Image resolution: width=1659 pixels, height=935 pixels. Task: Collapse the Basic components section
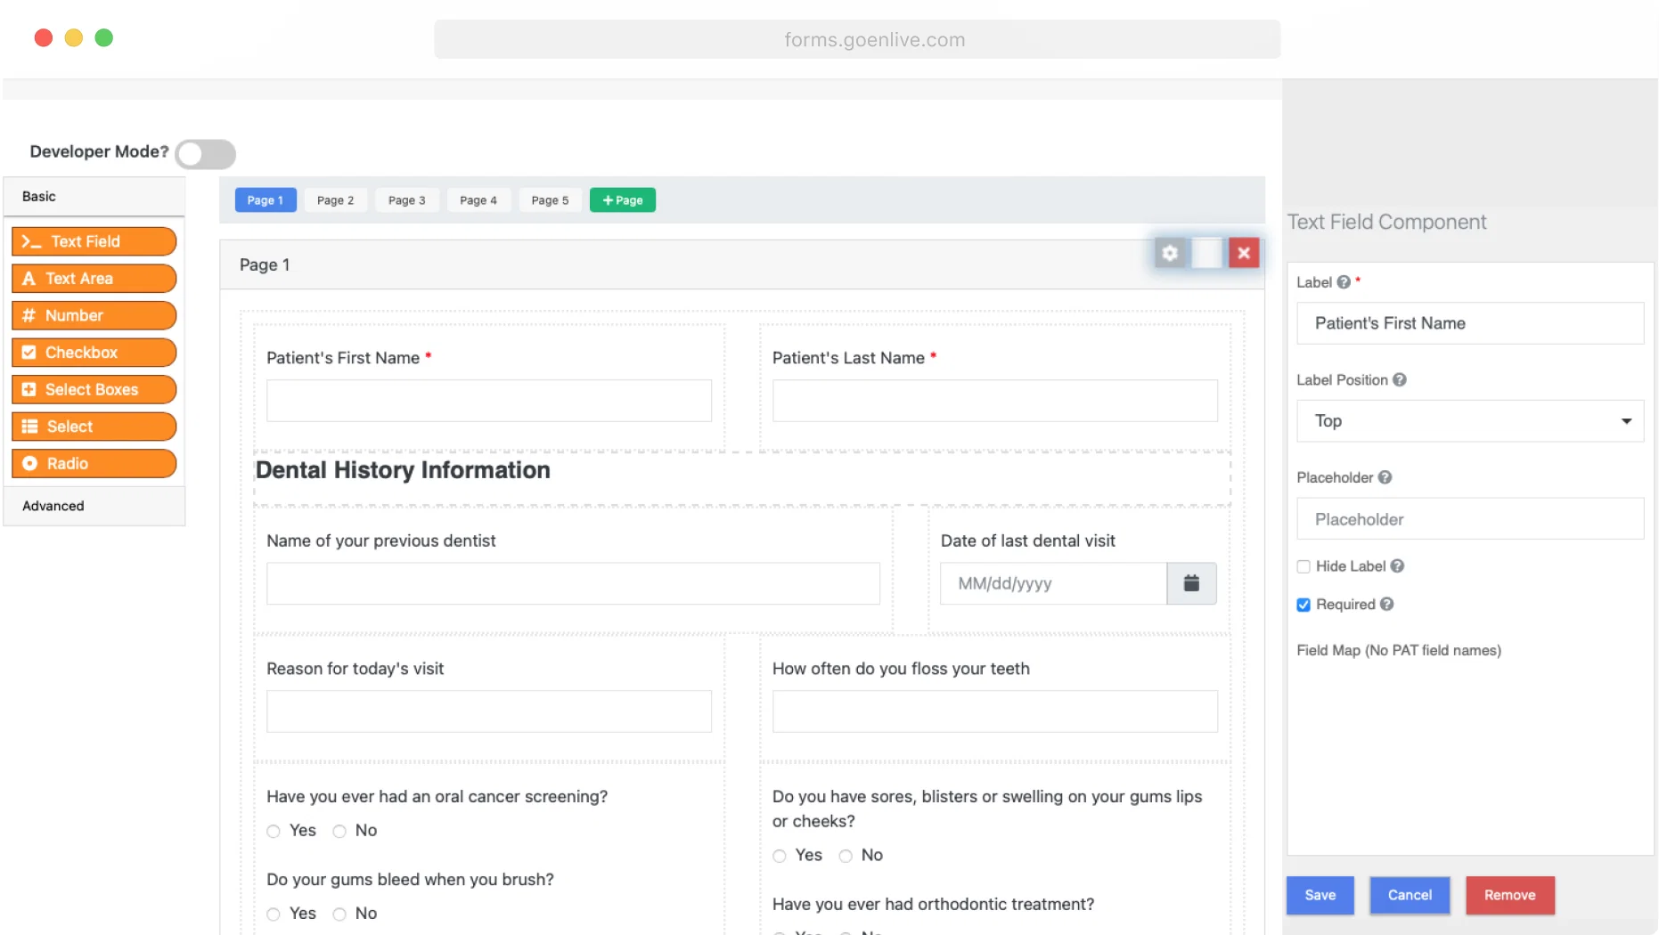click(39, 197)
